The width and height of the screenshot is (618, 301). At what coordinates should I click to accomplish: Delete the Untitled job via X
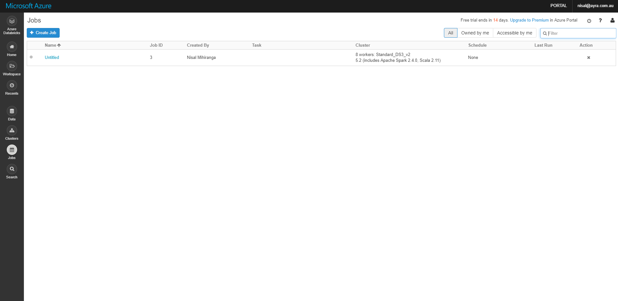click(x=589, y=58)
